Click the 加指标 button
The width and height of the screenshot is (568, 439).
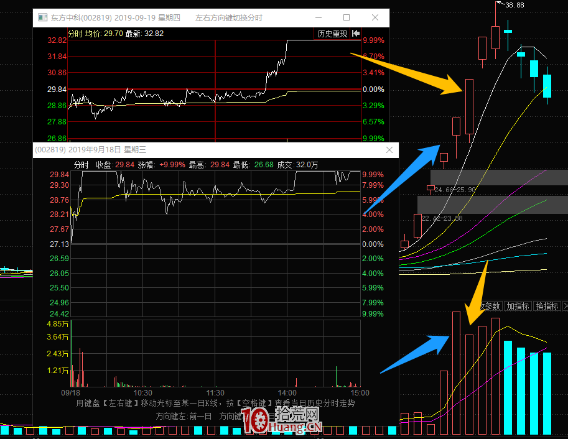coord(518,306)
